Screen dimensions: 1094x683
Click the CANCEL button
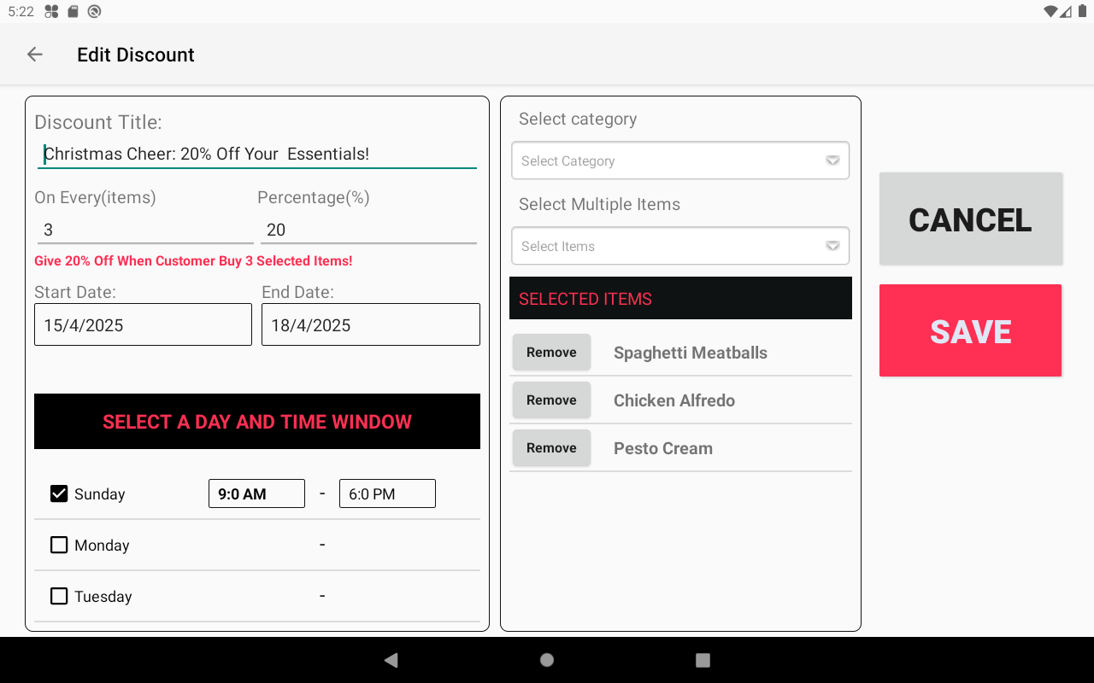click(970, 219)
